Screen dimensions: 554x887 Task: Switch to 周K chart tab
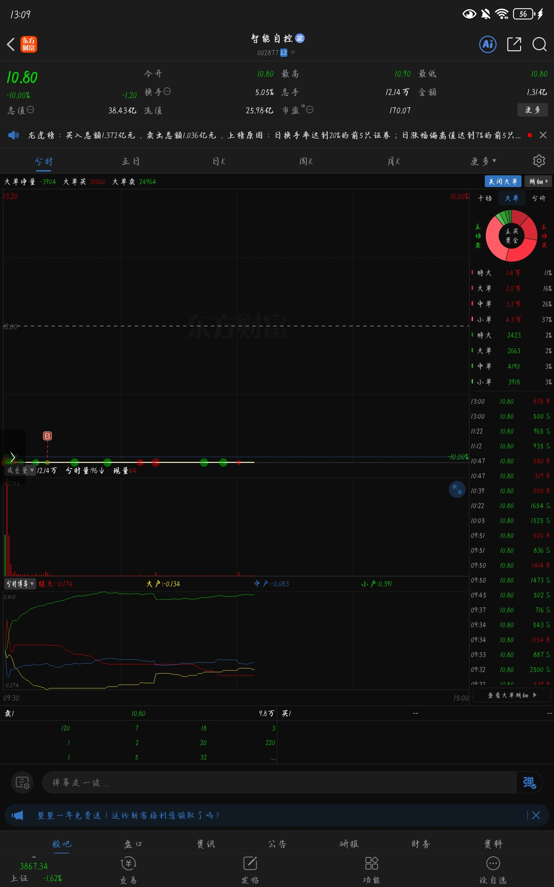click(306, 161)
